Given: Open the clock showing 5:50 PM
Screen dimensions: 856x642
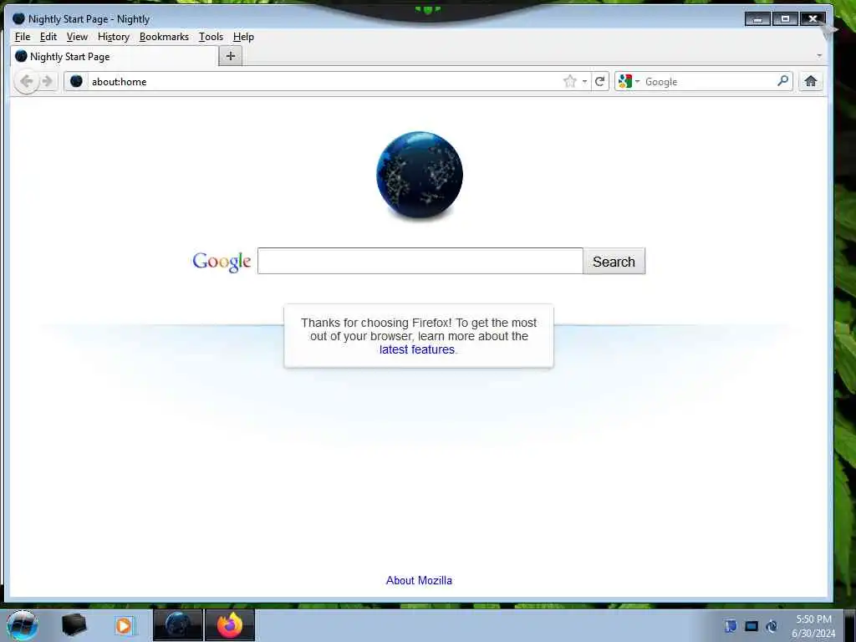Looking at the screenshot, I should click(813, 625).
